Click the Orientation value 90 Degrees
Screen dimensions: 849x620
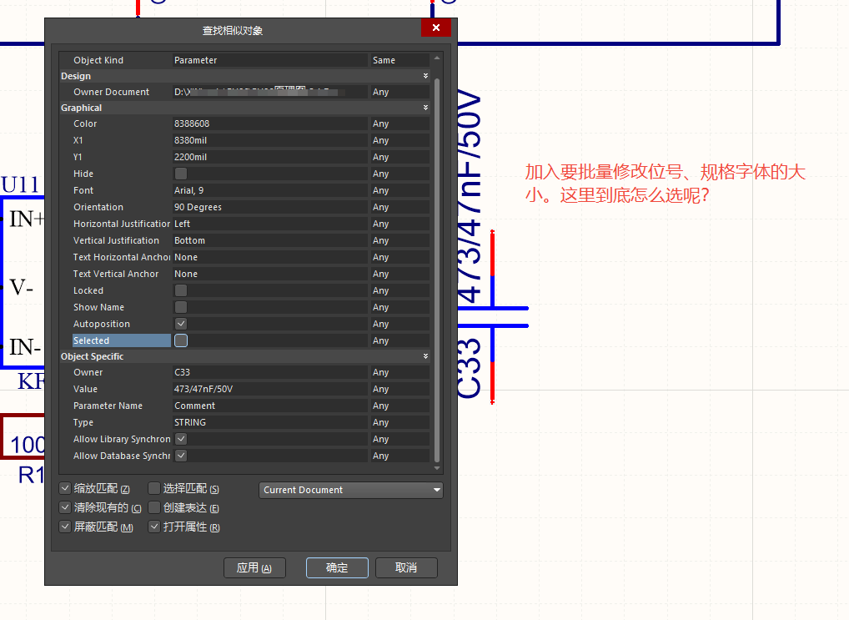point(269,207)
